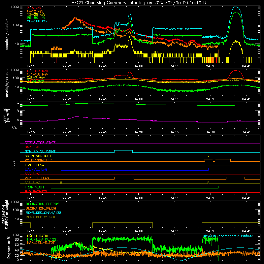The height and width of the screenshot is (264, 264).
Task: Select the SC_IN_SUNLIGHT flag label
Action: point(38,156)
